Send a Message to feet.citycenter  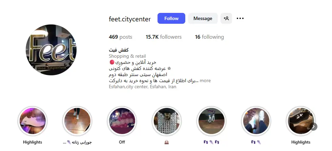[203, 18]
